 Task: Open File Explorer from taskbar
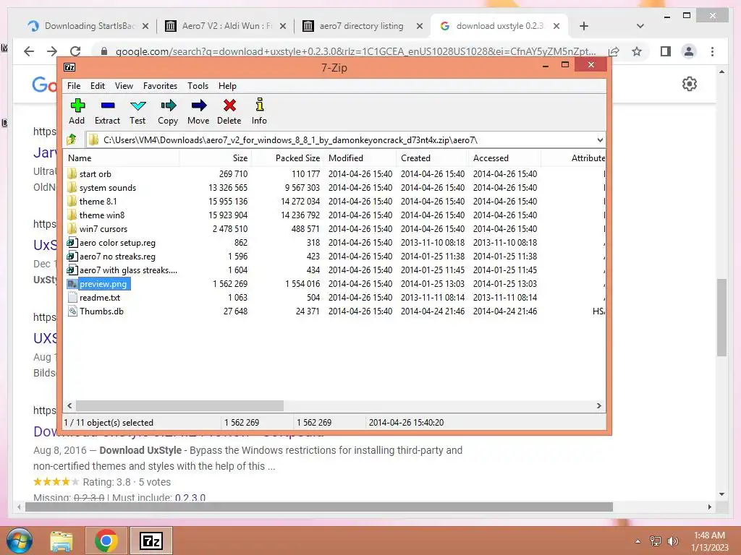click(62, 541)
